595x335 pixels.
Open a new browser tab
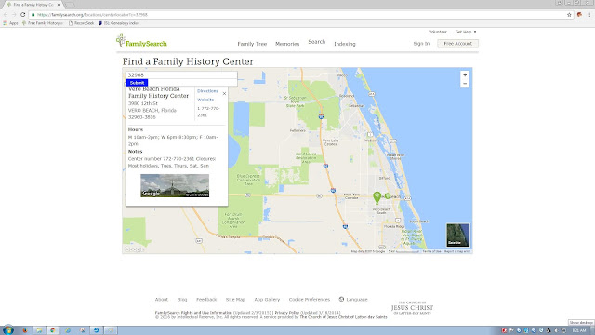[x=70, y=5]
